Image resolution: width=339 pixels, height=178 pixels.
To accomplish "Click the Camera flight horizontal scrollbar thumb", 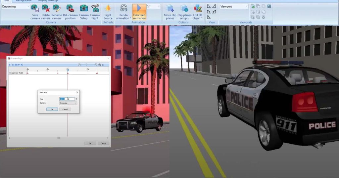I will (59, 138).
